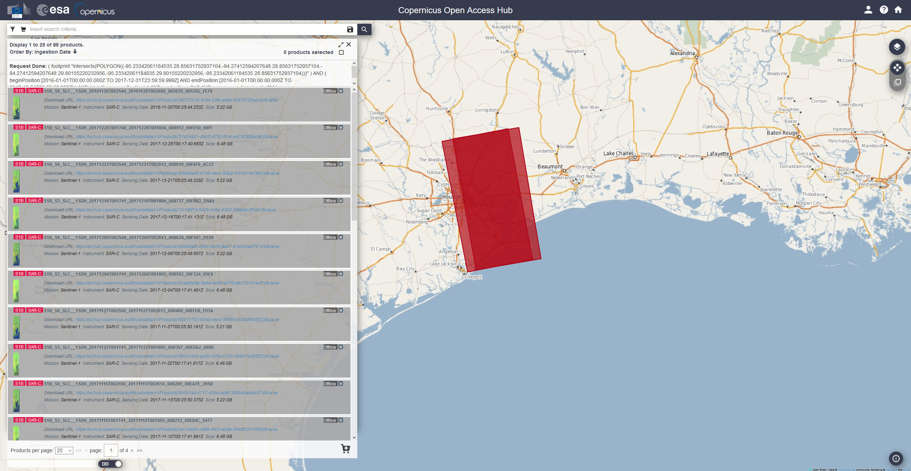911x471 pixels.
Task: Toggle the DD coordinate format switch
Action: click(x=111, y=464)
